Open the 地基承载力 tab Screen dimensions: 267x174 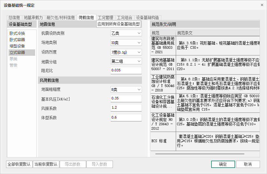click(33, 18)
